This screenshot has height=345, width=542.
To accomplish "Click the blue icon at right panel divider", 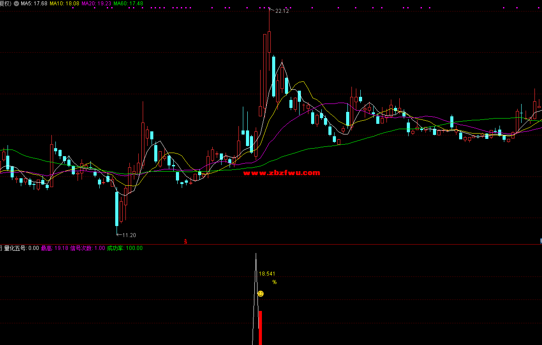I will pyautogui.click(x=540, y=241).
